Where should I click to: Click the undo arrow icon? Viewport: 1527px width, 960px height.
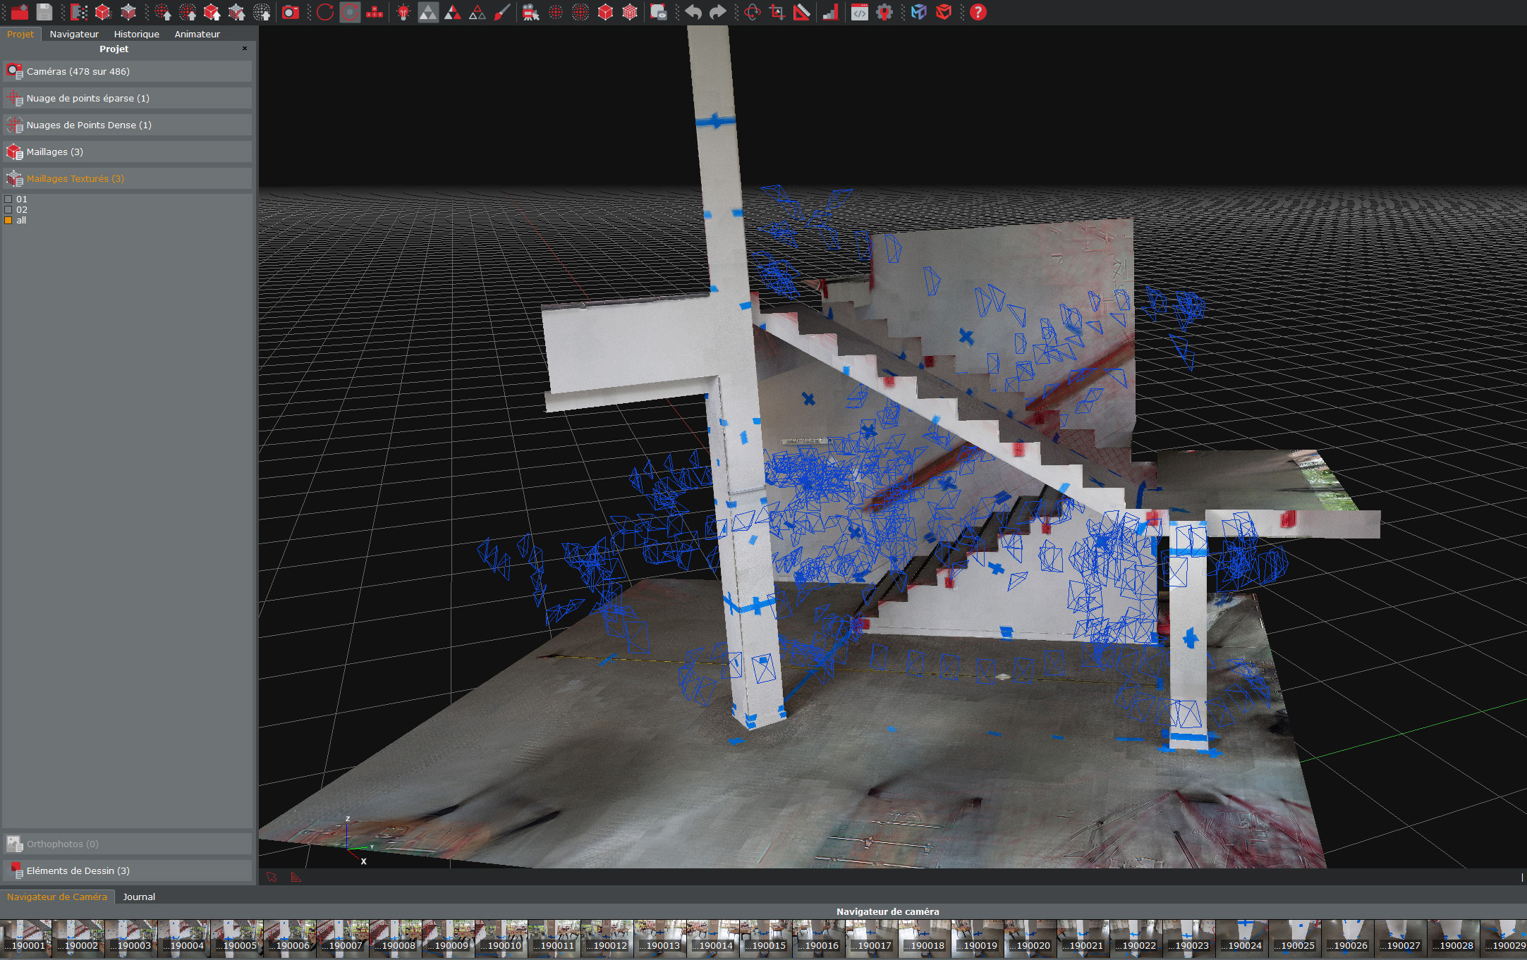(x=693, y=12)
